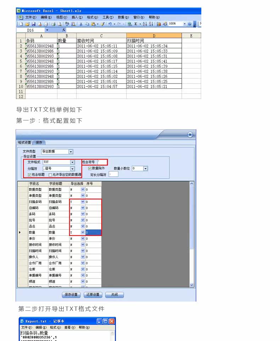Click the insert function fx icon

pyautogui.click(x=63, y=30)
